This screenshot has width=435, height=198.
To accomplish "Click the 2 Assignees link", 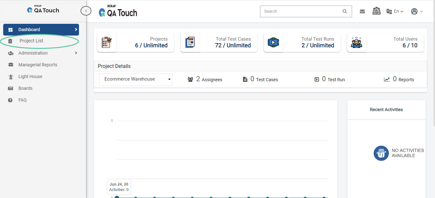I will pyautogui.click(x=209, y=79).
